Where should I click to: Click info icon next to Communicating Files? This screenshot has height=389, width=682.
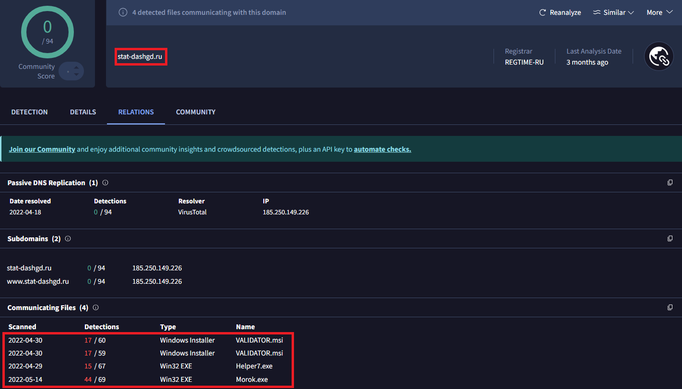(95, 308)
